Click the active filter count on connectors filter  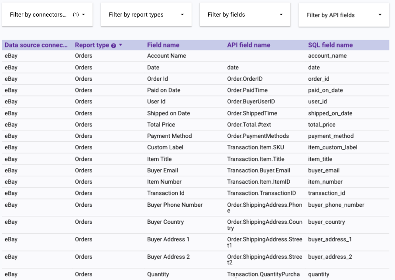pyautogui.click(x=76, y=14)
